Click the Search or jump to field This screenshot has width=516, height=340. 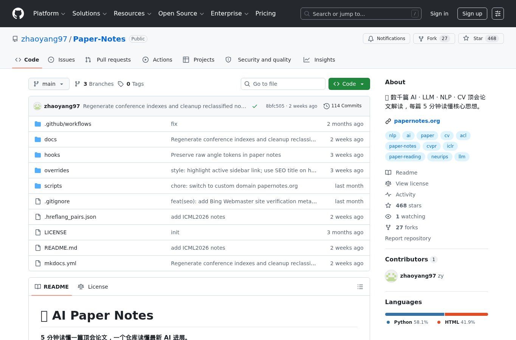[x=361, y=14]
